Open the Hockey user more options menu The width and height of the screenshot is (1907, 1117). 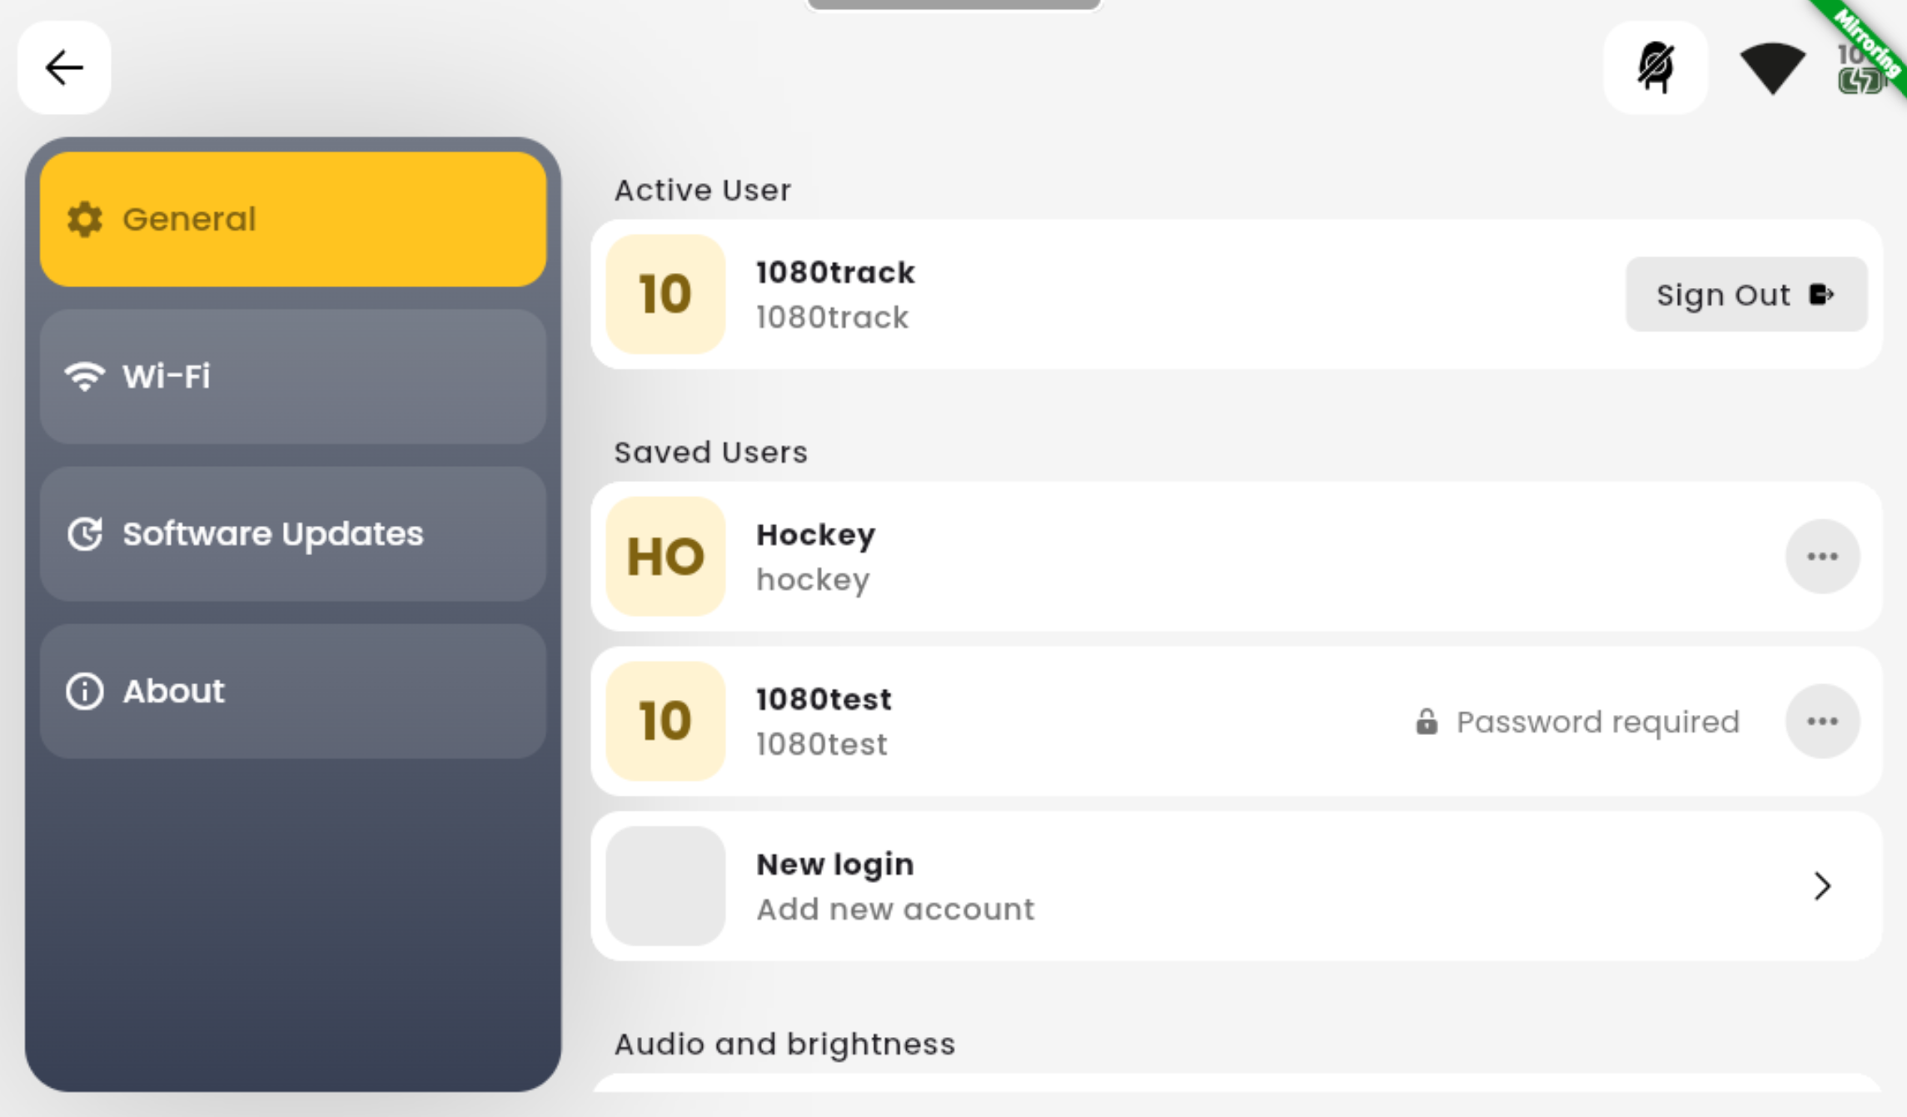point(1822,556)
